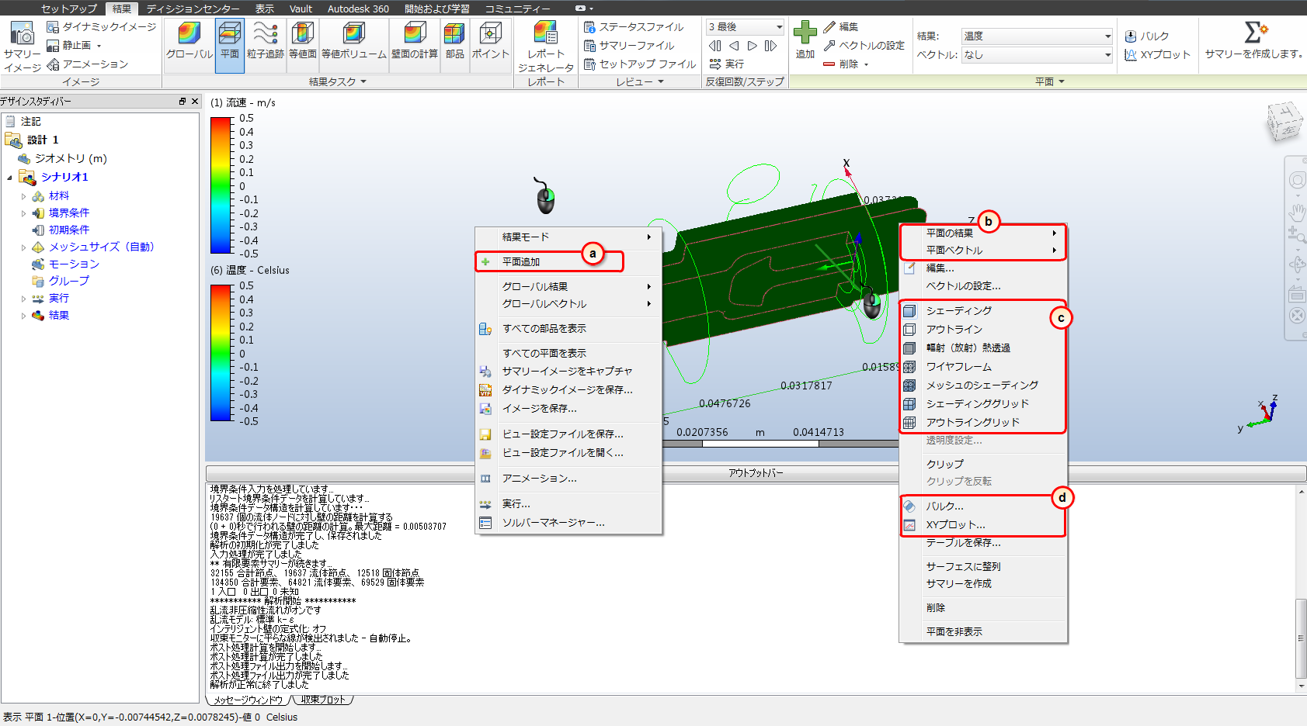Screen dimensions: 1307x726
Task: Click the 温度 color legend bar
Action: (x=222, y=353)
